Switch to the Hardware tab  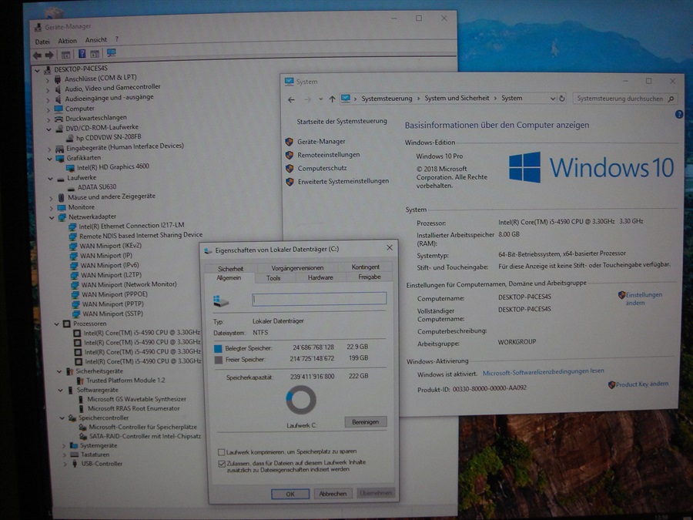point(320,277)
